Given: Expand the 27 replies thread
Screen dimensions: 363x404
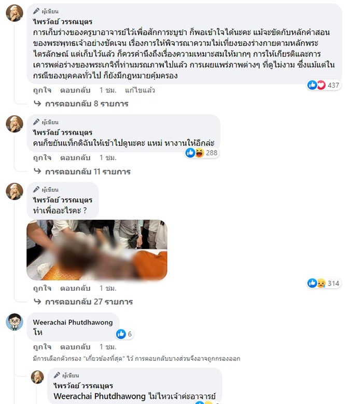Looking at the screenshot, I should point(83,302).
